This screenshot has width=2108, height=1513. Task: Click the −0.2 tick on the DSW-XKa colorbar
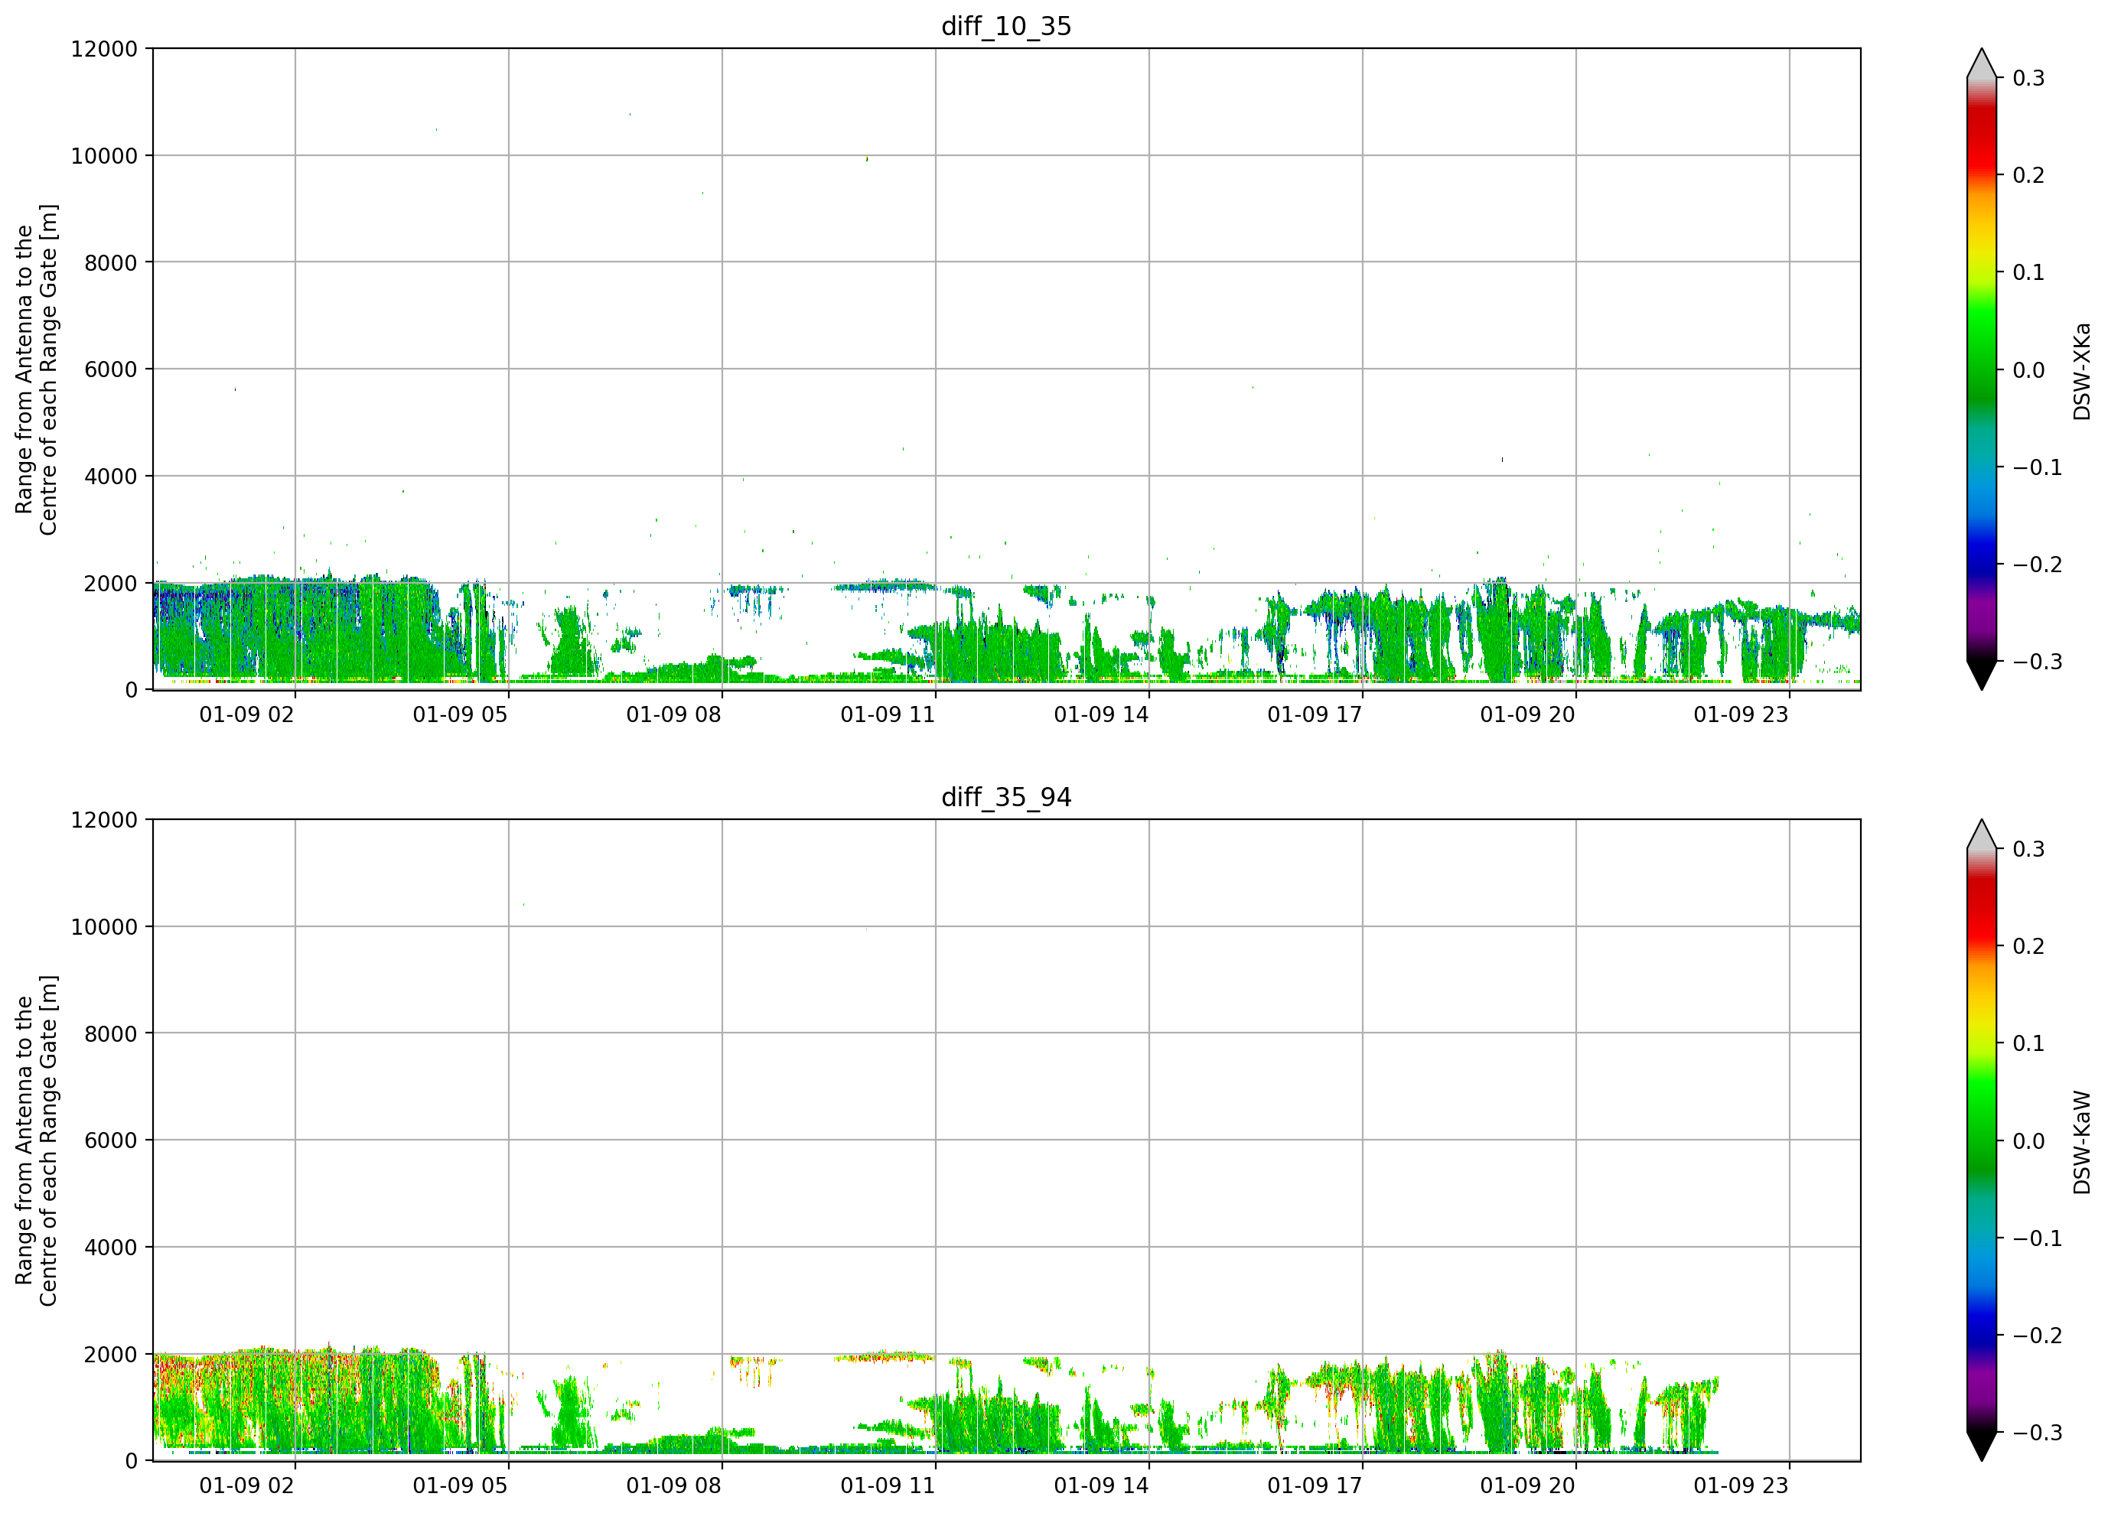pos(2038,565)
